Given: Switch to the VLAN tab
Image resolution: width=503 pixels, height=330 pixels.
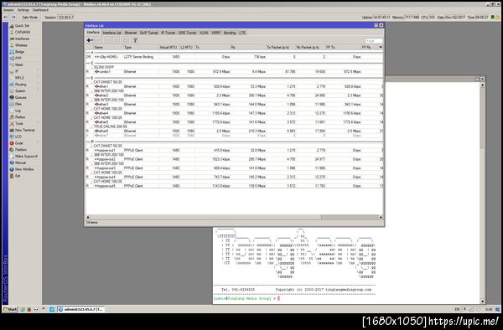Looking at the screenshot, I should [204, 33].
